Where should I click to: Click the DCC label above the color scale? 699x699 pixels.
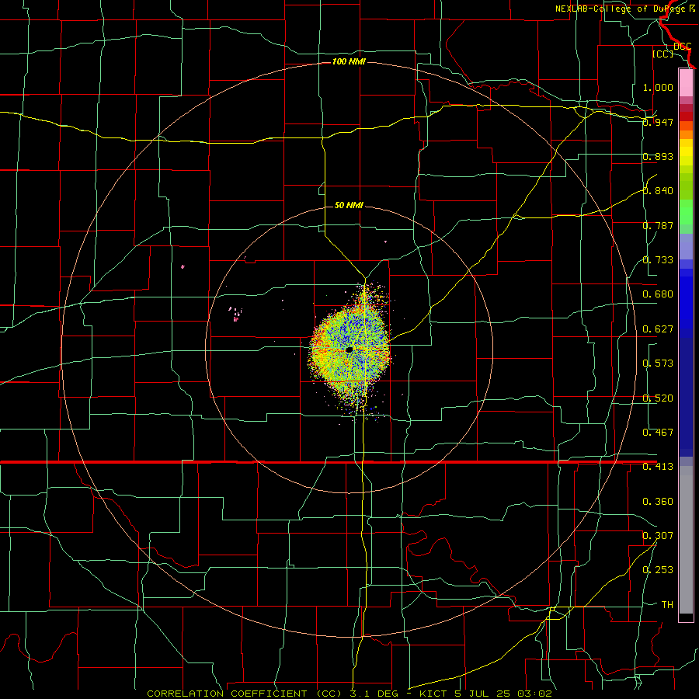tap(682, 47)
